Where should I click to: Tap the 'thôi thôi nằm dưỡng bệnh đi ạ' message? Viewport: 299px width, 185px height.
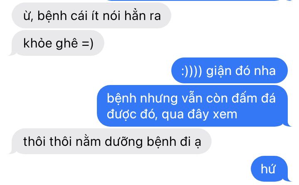coord(111,141)
